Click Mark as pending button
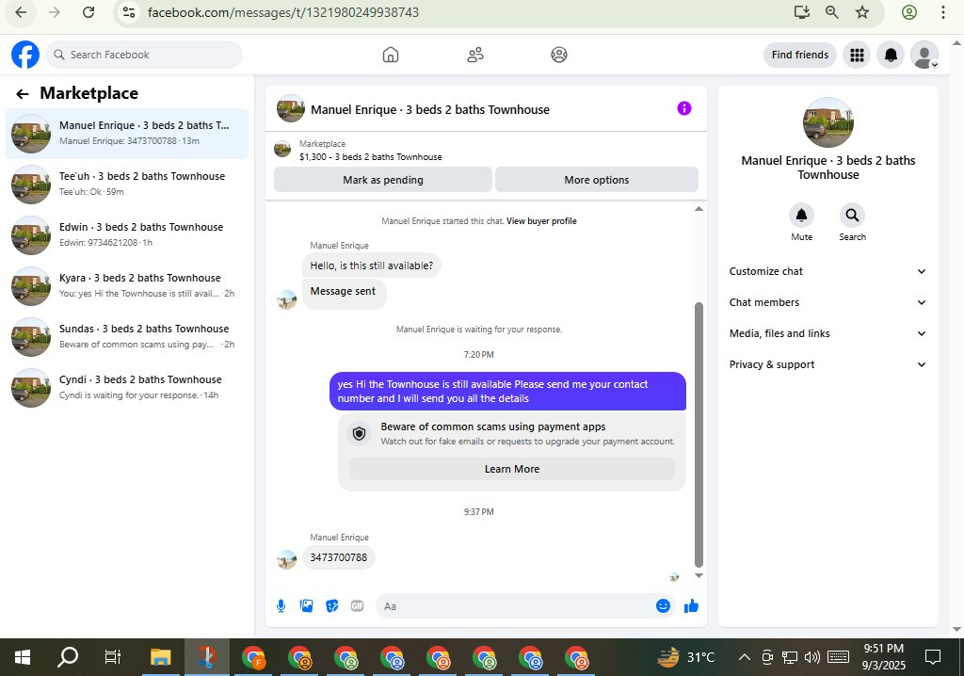Screen dimensions: 964x676 coord(383,180)
